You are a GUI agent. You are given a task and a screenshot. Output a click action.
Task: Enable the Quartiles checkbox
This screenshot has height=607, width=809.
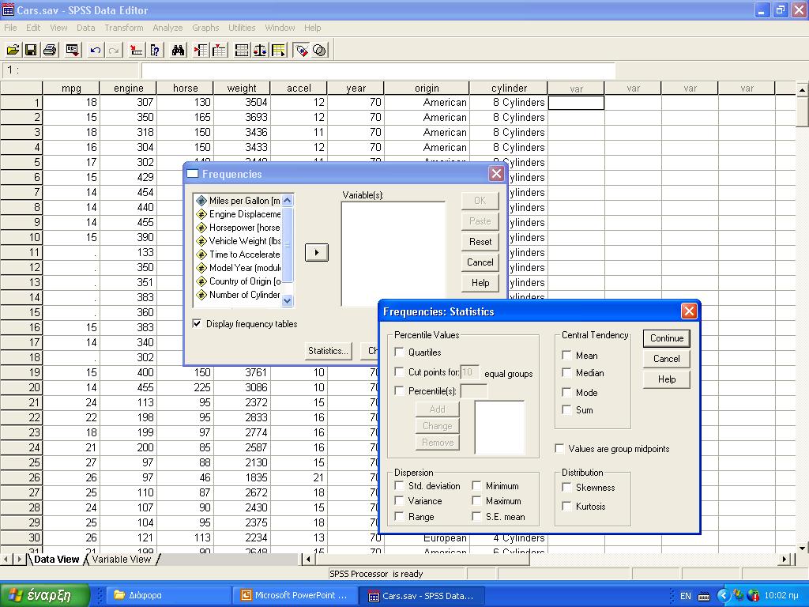[399, 352]
